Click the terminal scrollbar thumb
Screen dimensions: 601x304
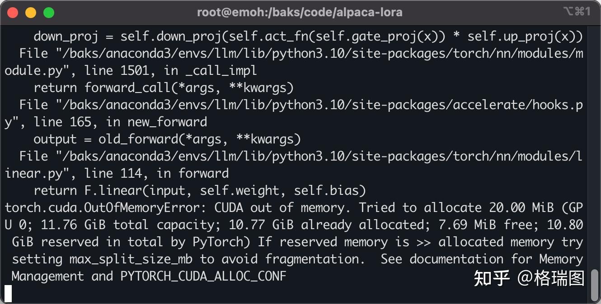[595, 285]
